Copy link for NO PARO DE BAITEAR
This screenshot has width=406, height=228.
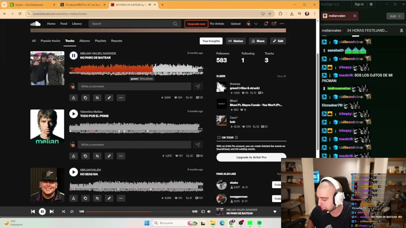85,98
